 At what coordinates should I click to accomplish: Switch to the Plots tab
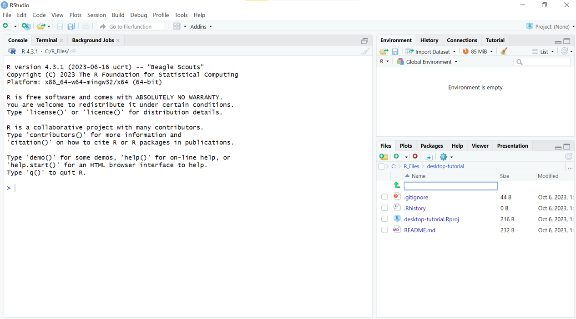coord(406,146)
